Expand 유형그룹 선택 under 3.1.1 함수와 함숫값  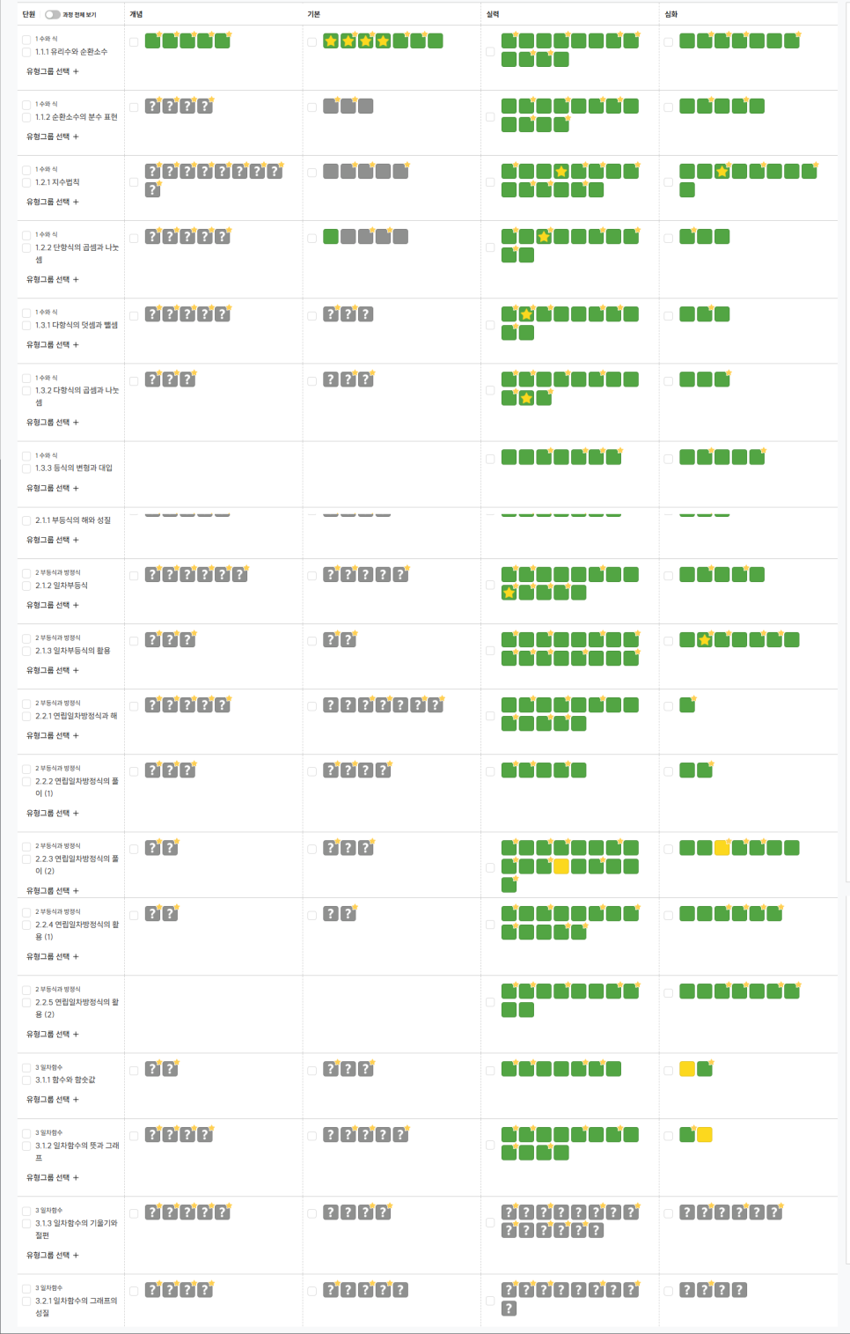pos(53,1100)
